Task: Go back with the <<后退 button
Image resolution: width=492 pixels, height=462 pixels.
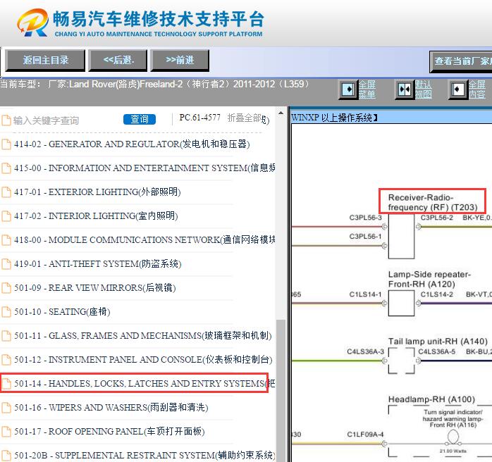Action: pyautogui.click(x=118, y=60)
